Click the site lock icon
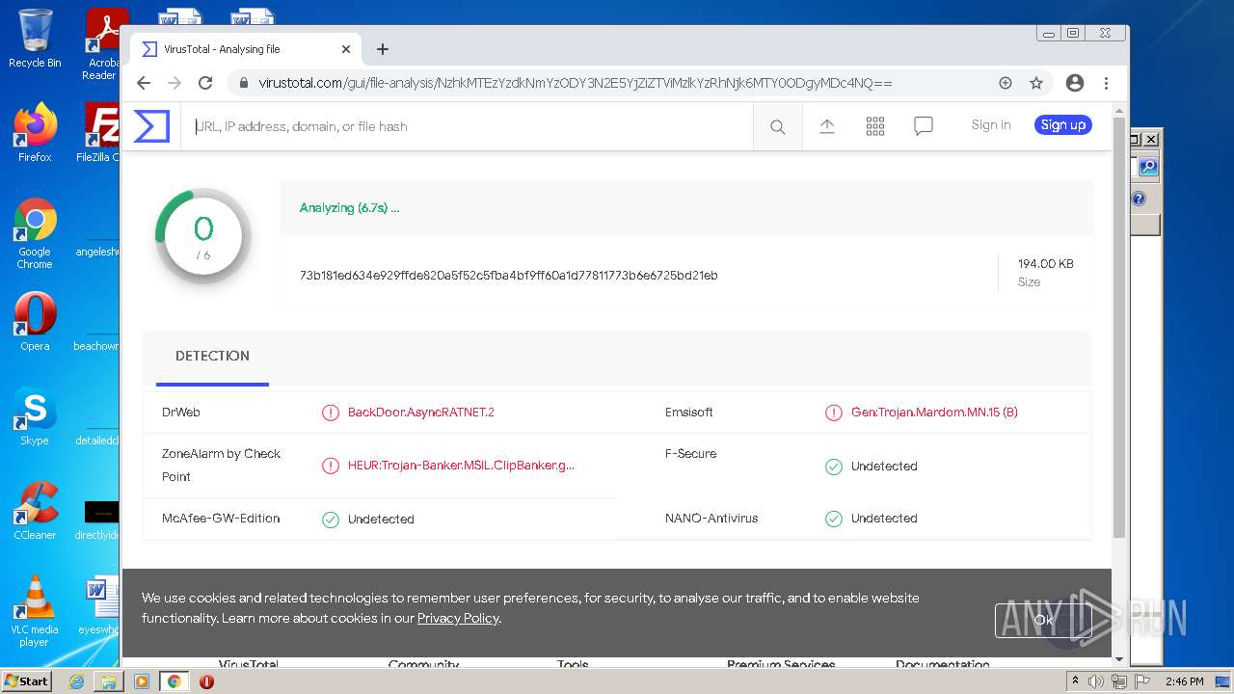 click(244, 83)
